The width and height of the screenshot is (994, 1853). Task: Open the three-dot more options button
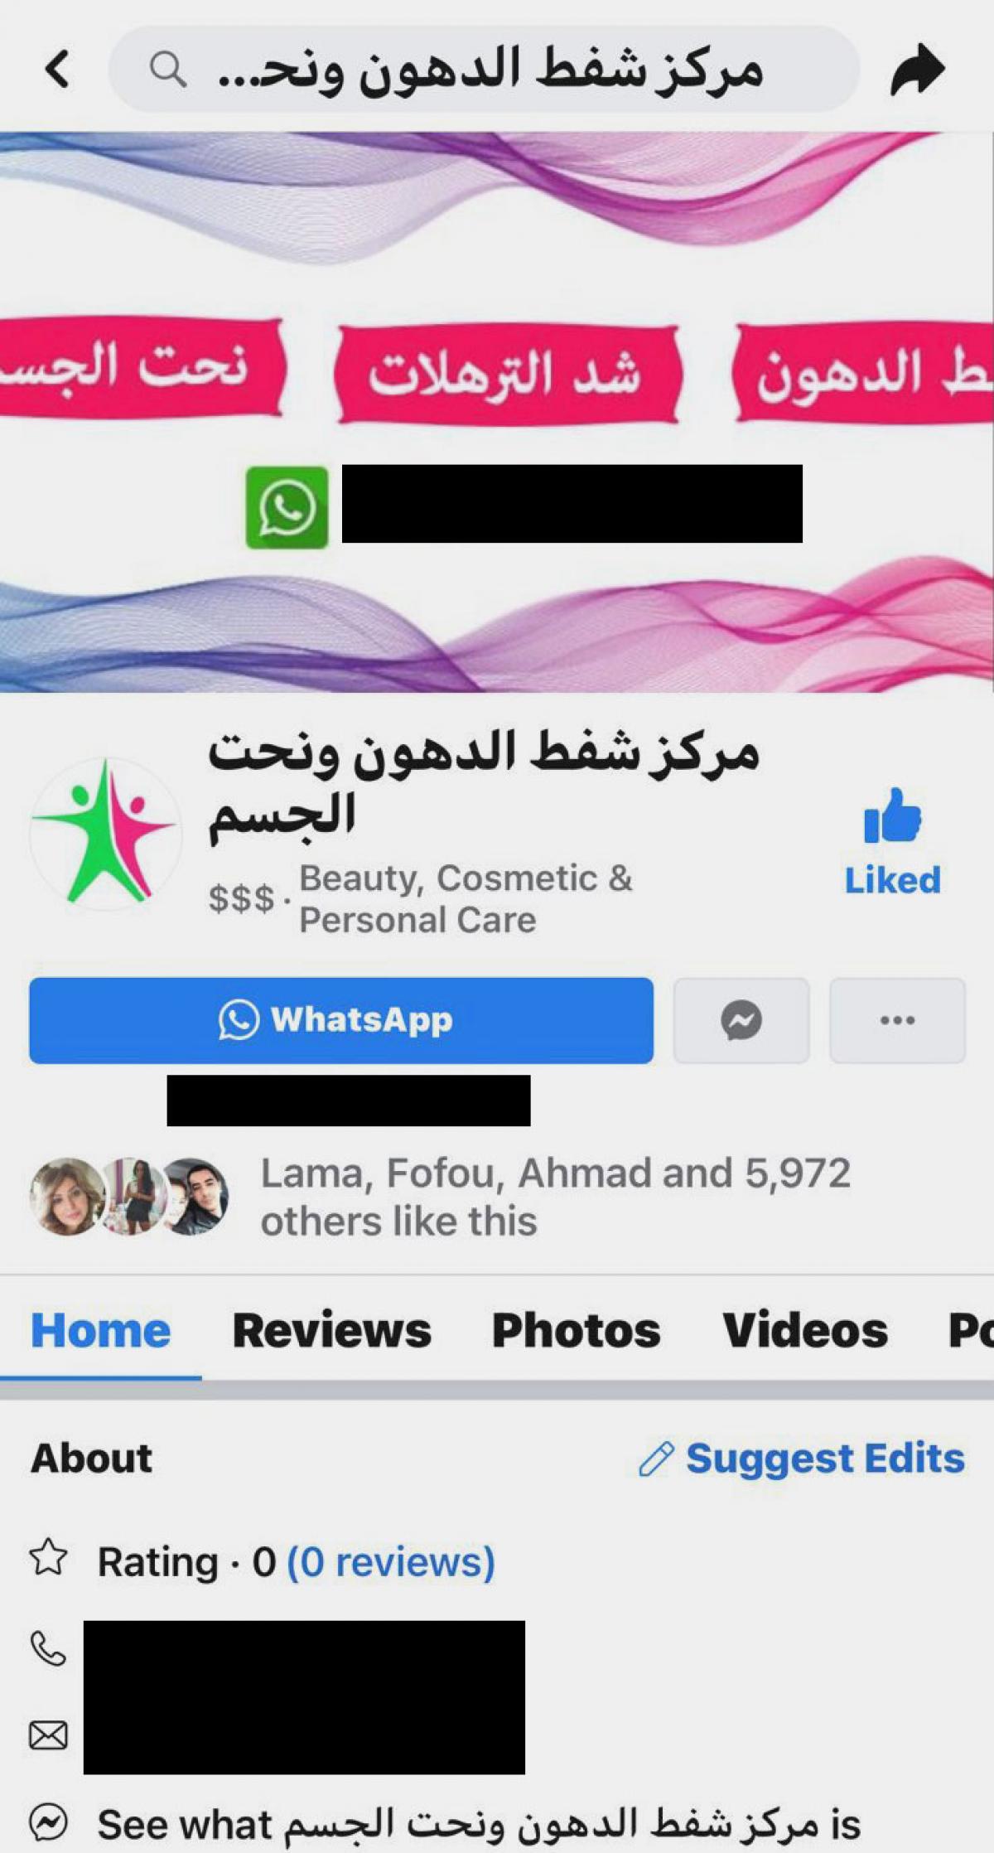898,1020
